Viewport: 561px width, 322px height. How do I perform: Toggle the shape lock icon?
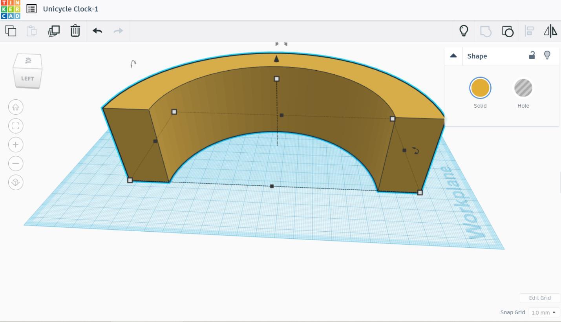click(x=532, y=55)
